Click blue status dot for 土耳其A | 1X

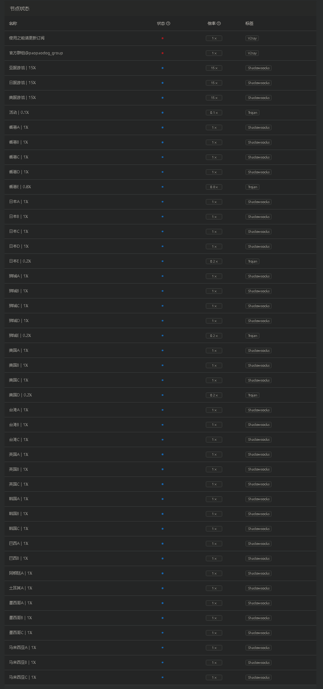tap(163, 588)
